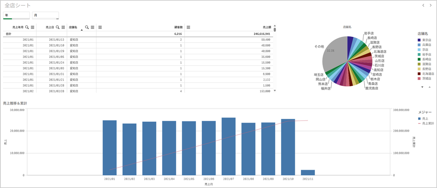Screen dimensions: 437x188
Task: Search within the 売上日 column
Action: 58,27
